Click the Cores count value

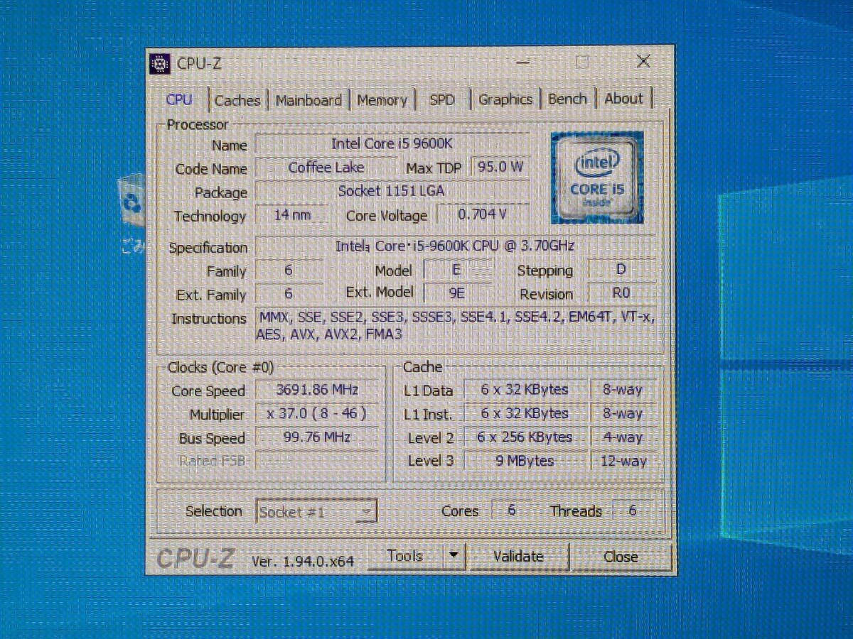(511, 510)
